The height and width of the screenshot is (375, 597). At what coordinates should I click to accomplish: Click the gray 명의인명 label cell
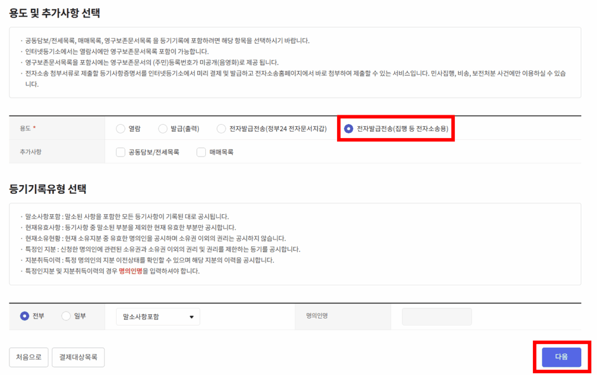(343, 316)
